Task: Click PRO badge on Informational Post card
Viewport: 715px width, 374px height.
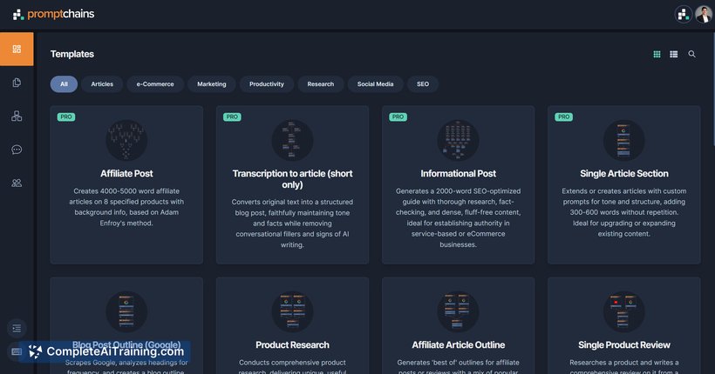Action: [398, 117]
